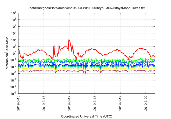Click the 10^5 y-axis tick label

(x=14, y=20)
